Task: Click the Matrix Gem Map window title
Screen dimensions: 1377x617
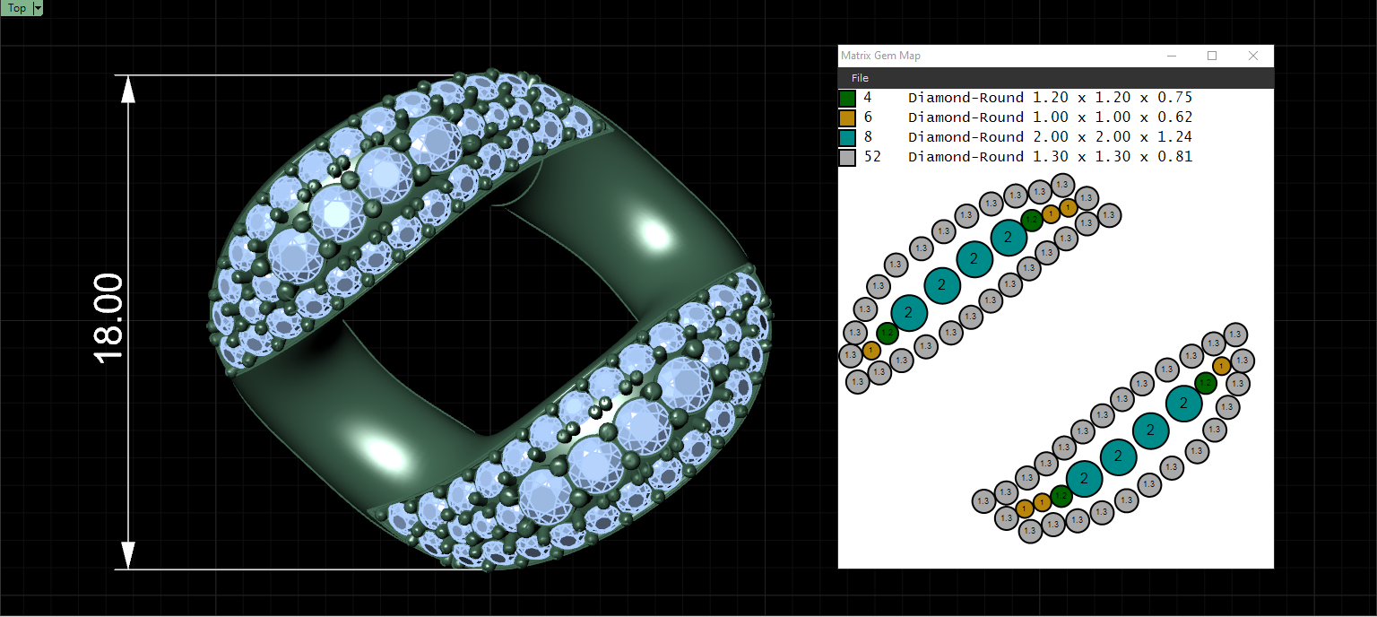Action: (x=880, y=56)
